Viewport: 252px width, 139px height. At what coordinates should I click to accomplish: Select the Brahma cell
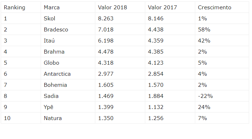click(68, 52)
